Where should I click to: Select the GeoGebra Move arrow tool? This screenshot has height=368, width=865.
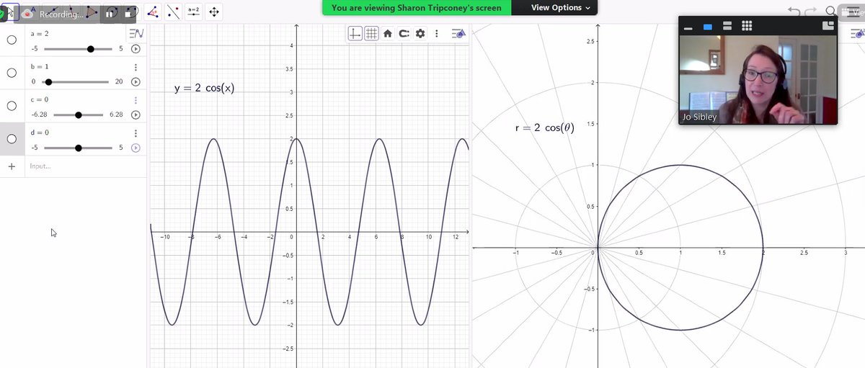coord(12,12)
